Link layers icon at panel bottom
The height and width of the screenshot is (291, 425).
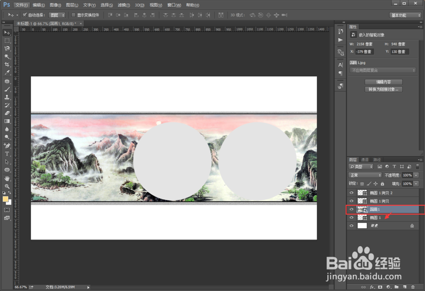click(x=363, y=287)
